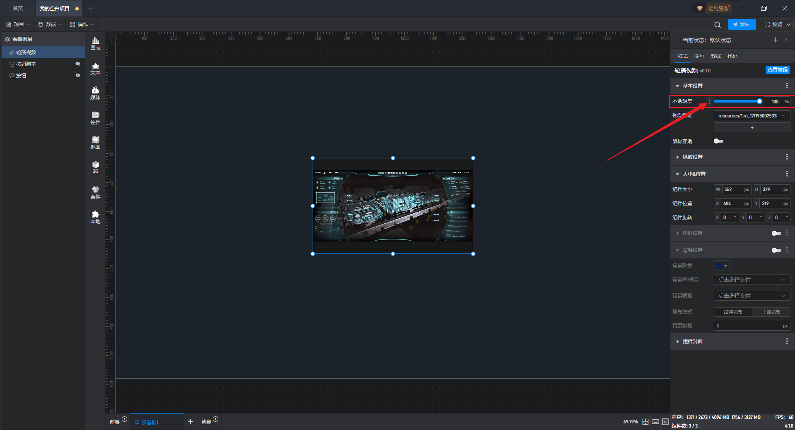Viewport: 795px width, 430px height.
Task: Expand the 组件封面 section
Action: pos(692,342)
